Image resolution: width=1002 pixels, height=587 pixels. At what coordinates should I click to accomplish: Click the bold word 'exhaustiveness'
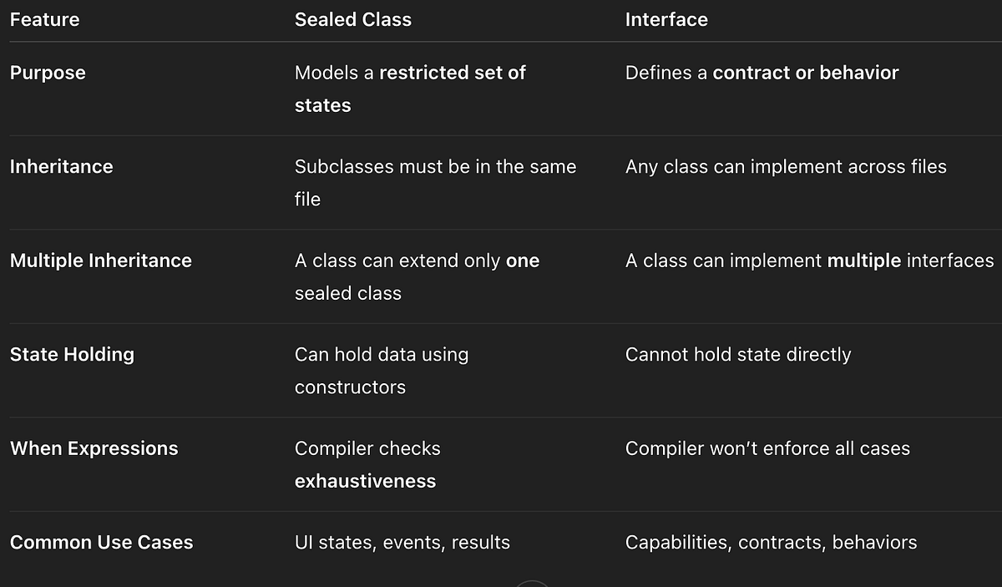(x=365, y=481)
